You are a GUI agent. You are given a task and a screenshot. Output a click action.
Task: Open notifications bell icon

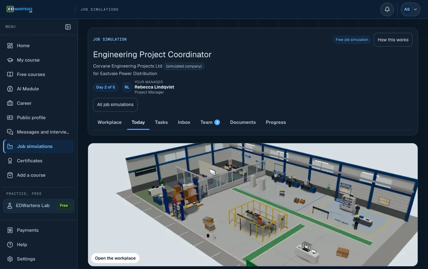pyautogui.click(x=387, y=9)
